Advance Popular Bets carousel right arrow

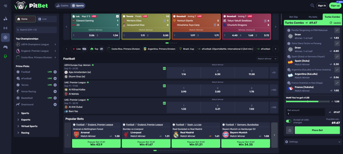274,135
